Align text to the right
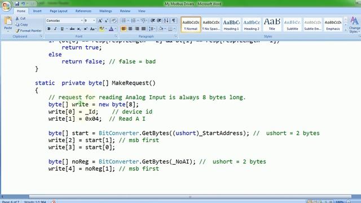The height and width of the screenshot is (203, 361). (137, 29)
